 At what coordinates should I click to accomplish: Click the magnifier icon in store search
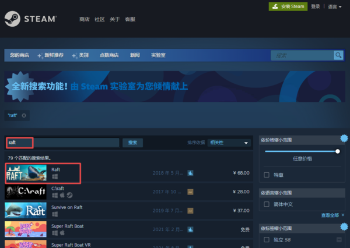coord(338,55)
